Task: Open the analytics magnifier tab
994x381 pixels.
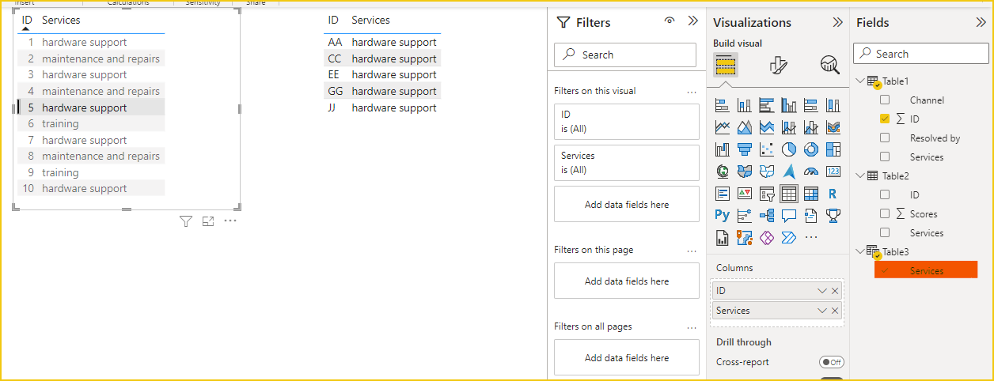Action: tap(829, 65)
